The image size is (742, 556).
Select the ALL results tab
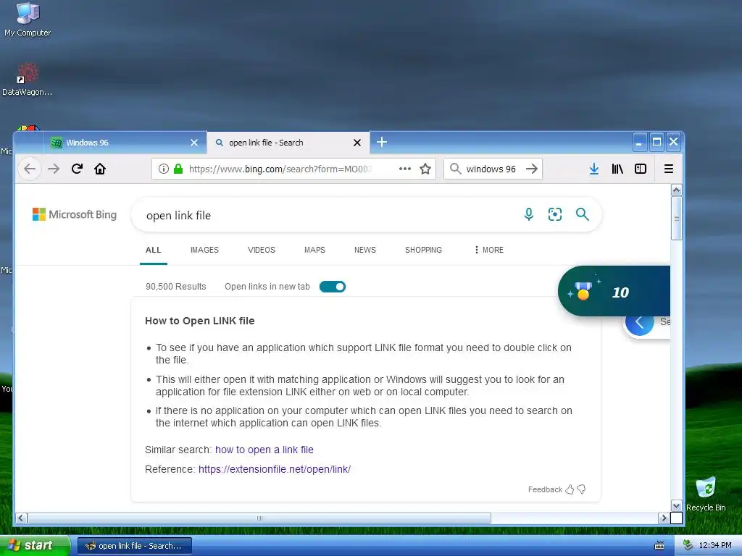pos(154,250)
